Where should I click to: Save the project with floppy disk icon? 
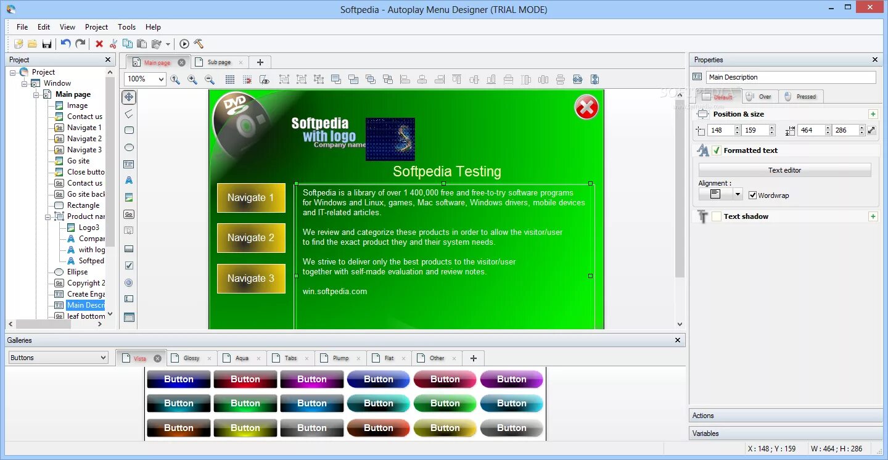coord(47,44)
